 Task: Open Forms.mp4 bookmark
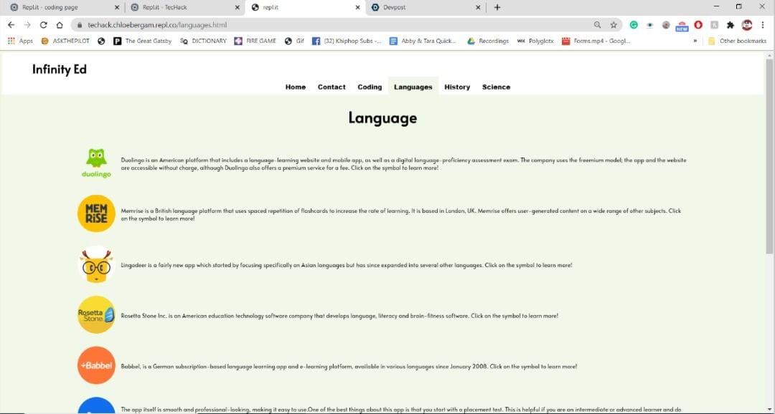pyautogui.click(x=596, y=41)
